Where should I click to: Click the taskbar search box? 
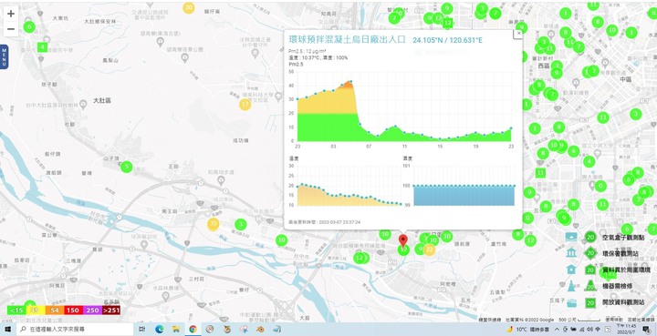[x=75, y=330]
